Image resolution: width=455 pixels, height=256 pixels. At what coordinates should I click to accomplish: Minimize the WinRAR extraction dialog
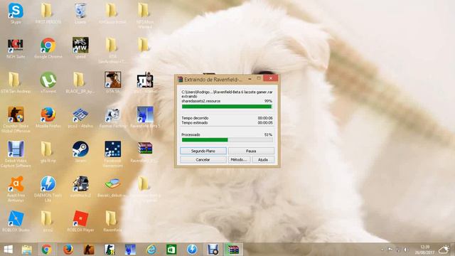(x=250, y=78)
